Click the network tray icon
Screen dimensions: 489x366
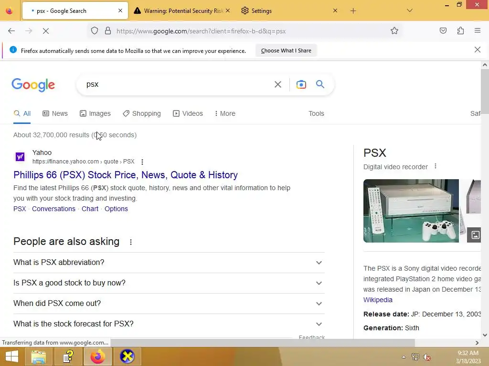415,357
